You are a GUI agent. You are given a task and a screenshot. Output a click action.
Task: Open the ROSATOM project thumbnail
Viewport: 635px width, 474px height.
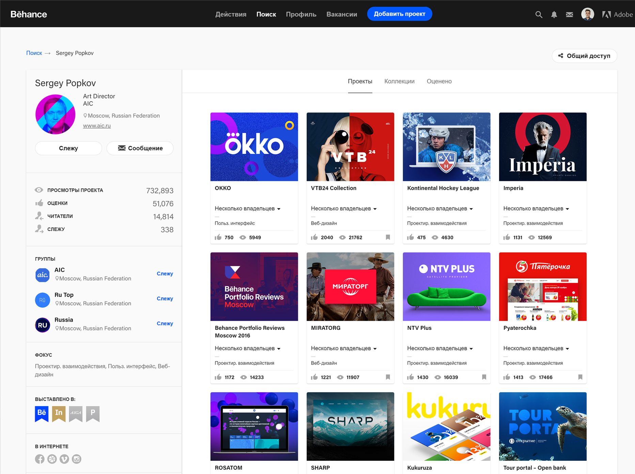tap(254, 427)
